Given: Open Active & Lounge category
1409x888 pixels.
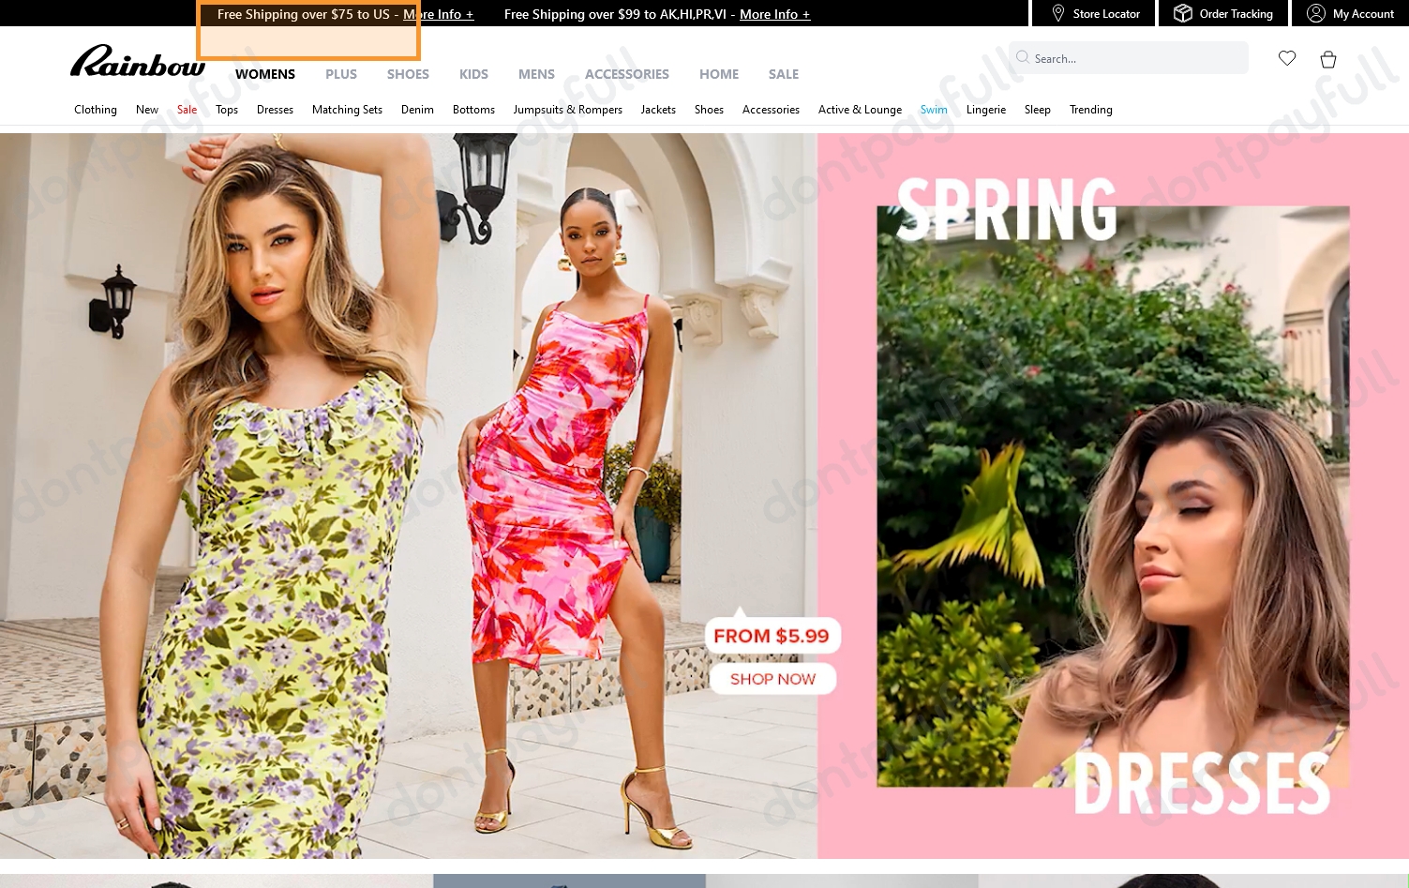Looking at the screenshot, I should click(860, 110).
